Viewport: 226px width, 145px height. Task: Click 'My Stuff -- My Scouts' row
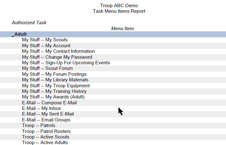(113, 40)
